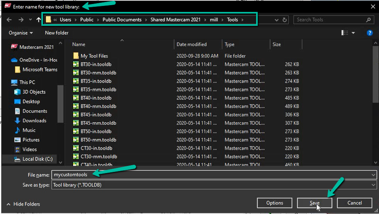The image size is (379, 214).
Task: Select BT30-mm.tooldb file icon
Action: [x=76, y=73]
